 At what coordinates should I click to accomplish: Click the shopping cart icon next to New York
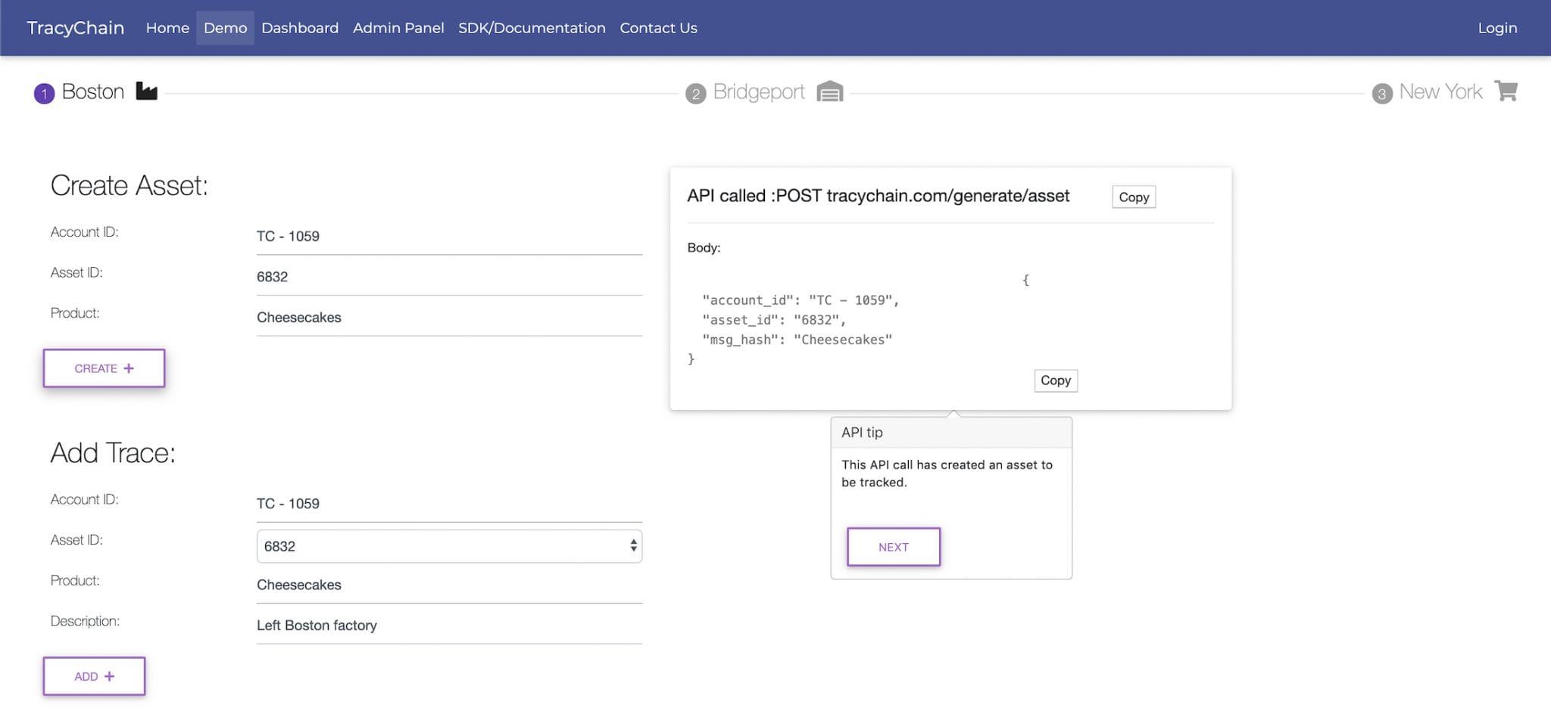point(1507,90)
